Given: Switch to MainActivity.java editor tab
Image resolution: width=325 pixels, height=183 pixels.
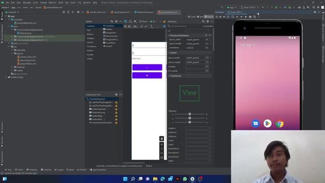Looking at the screenshot, I should pos(143,12).
